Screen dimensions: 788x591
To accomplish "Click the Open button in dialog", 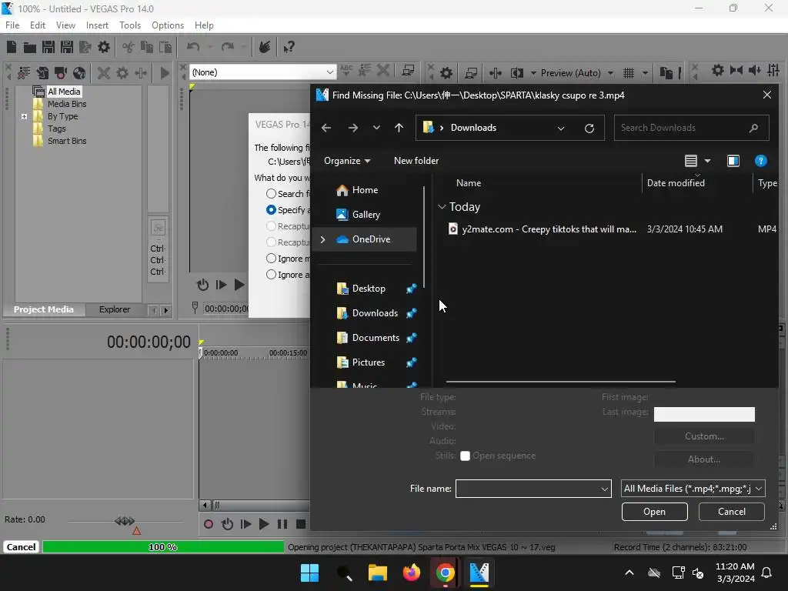I will coord(654,512).
